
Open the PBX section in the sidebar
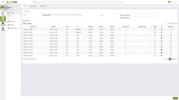[x=3, y=14]
